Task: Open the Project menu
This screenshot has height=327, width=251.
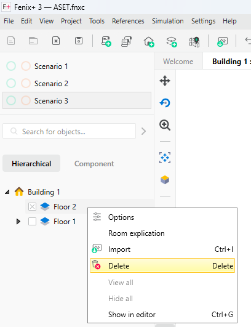Action: [71, 21]
